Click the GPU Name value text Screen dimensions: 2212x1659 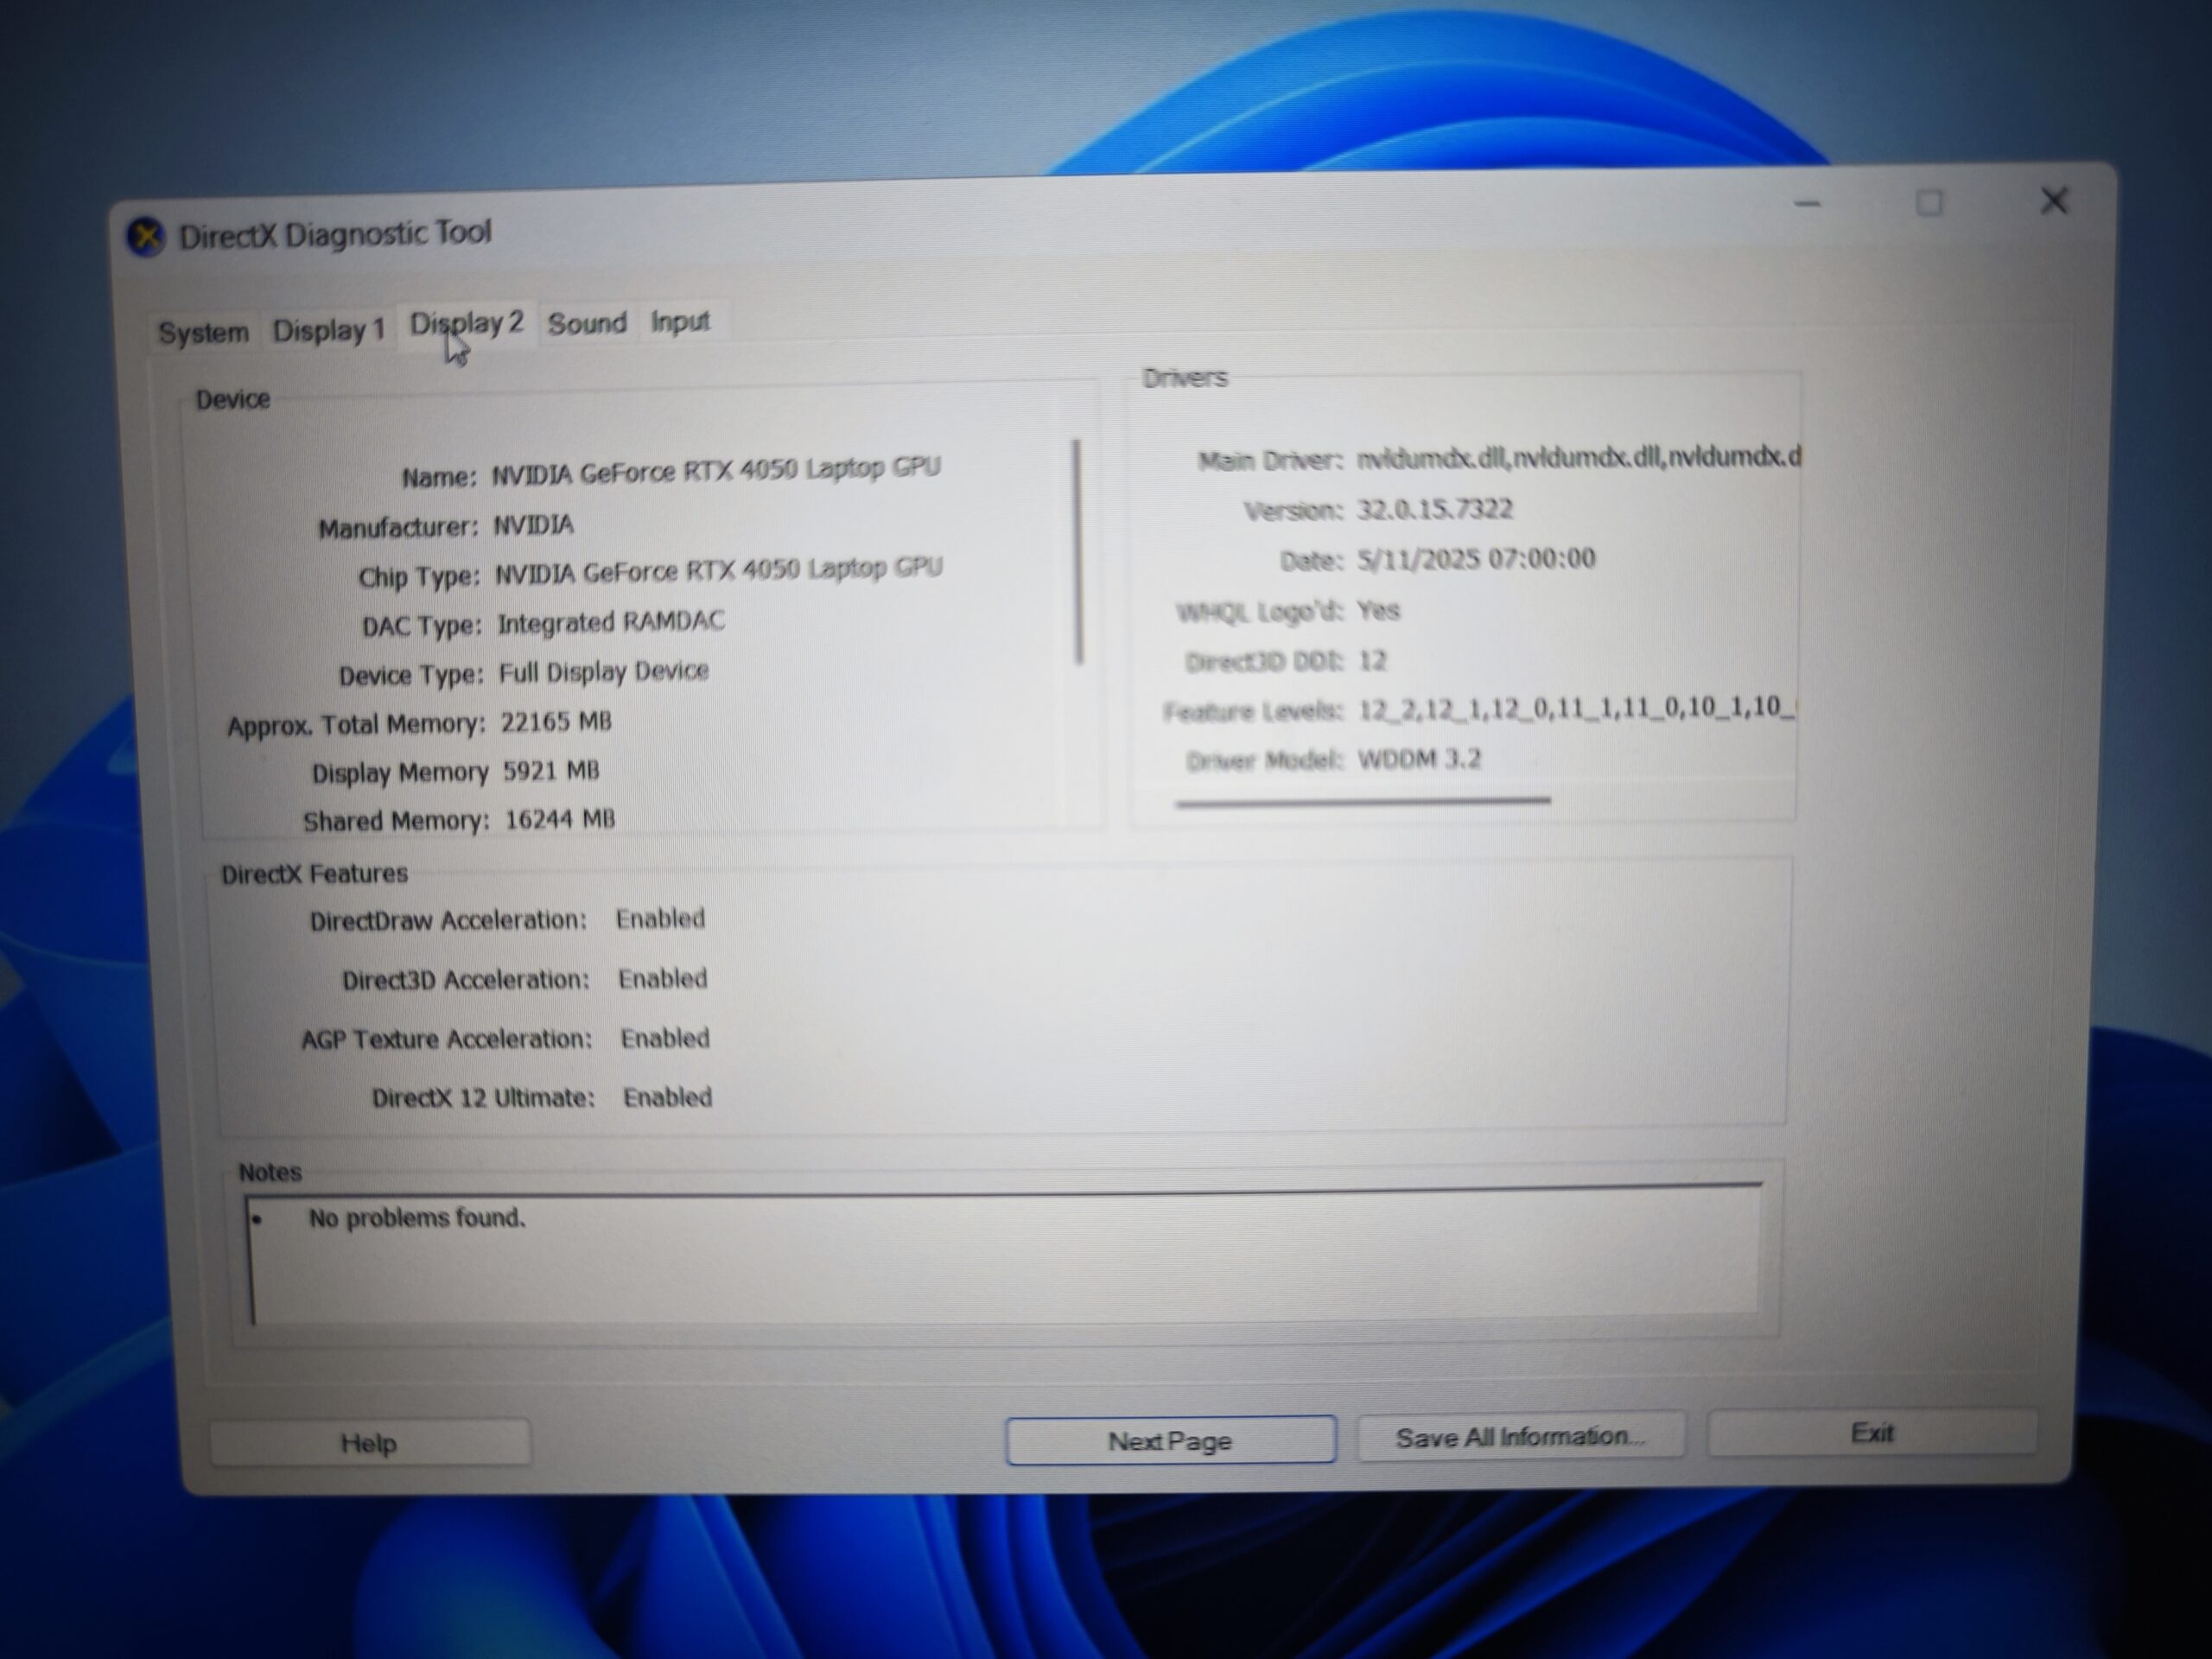tap(715, 470)
